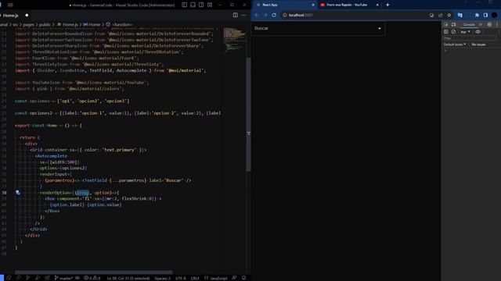Click 'options={opciones2}' line
Screen dimensions: 501x281
pos(63,168)
